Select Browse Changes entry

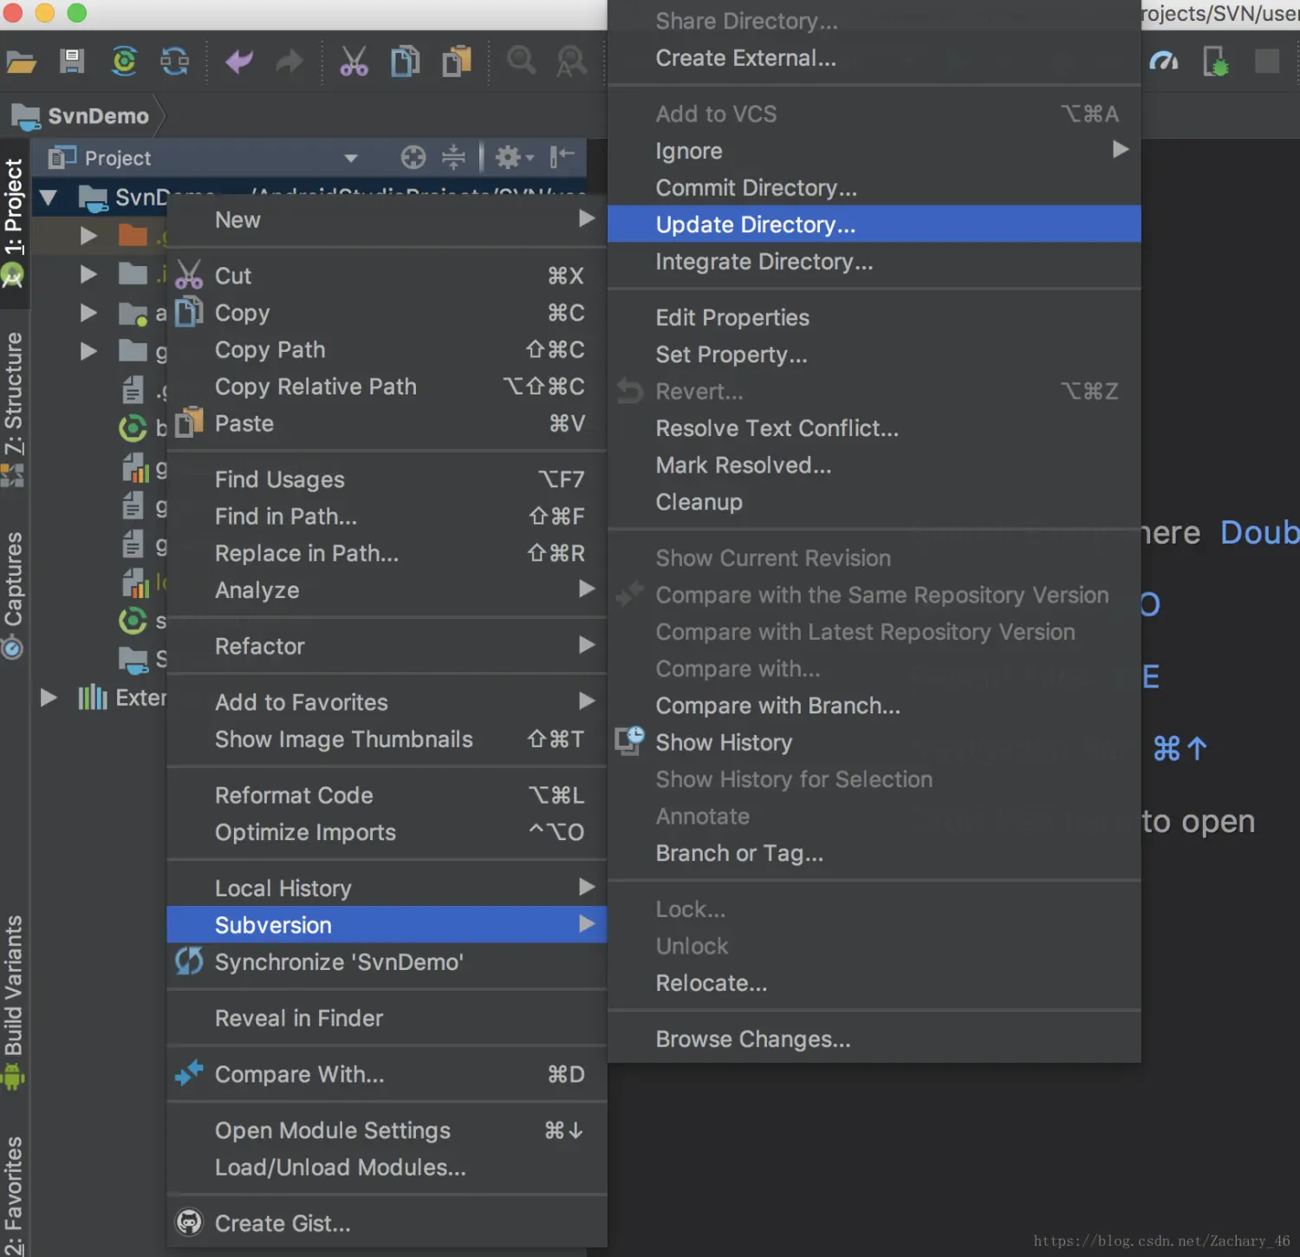click(874, 1039)
